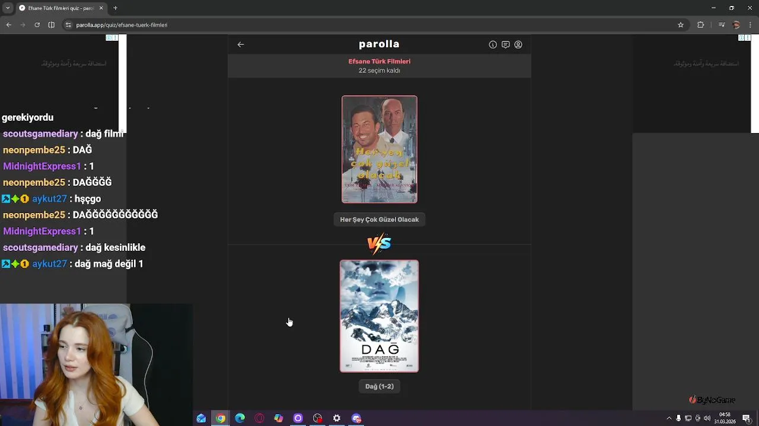Select the Her Şey Çok Güzel Olacak label

(379, 220)
